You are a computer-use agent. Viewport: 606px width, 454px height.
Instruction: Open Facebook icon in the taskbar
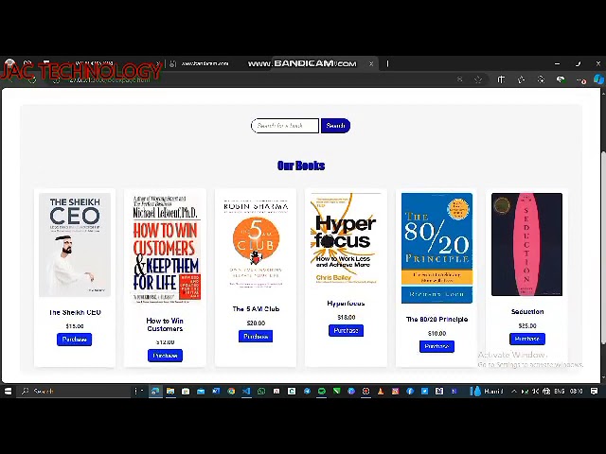pos(410,391)
